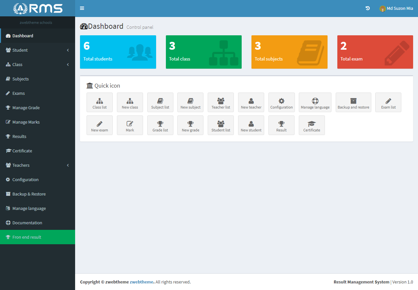Open the Grade list quick icon
418x290 pixels.
point(160,125)
